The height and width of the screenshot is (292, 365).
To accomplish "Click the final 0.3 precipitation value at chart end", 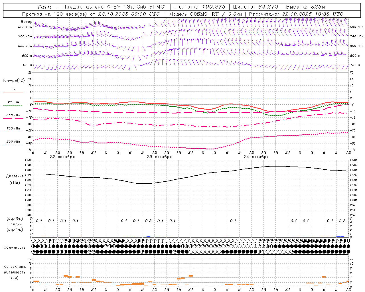I will click(x=342, y=221).
